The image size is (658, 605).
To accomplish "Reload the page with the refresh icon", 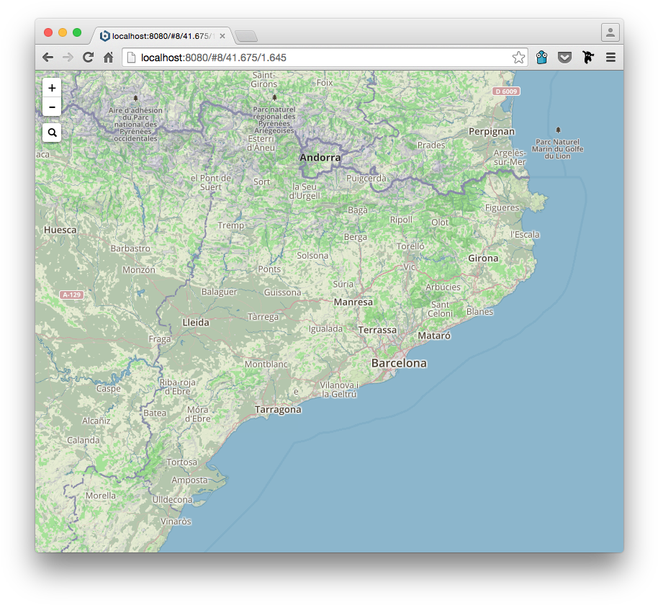I will pos(88,57).
